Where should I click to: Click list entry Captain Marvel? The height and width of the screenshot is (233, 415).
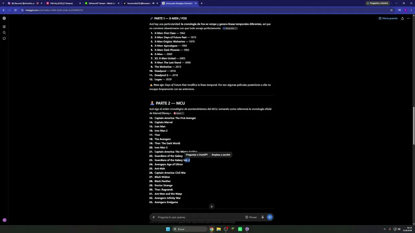tap(163, 122)
